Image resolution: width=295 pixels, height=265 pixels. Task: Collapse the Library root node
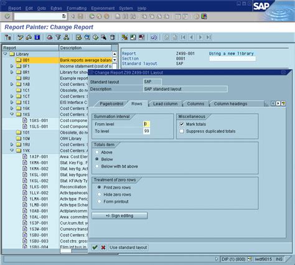(x=5, y=54)
